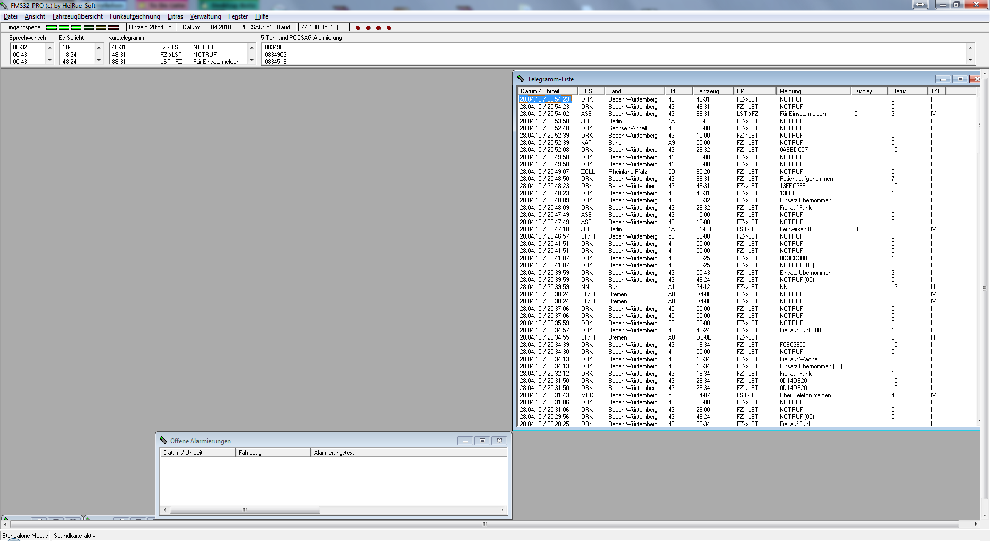The image size is (990, 541).
Task: Sort Telegramm-Liste by Display column header
Action: 869,91
